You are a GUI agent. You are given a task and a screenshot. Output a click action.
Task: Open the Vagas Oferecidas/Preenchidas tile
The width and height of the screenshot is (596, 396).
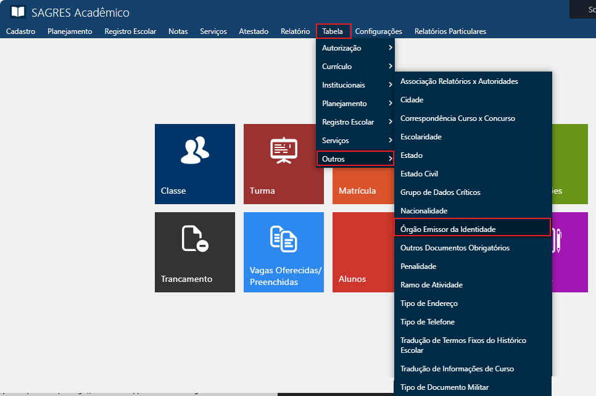(x=283, y=252)
